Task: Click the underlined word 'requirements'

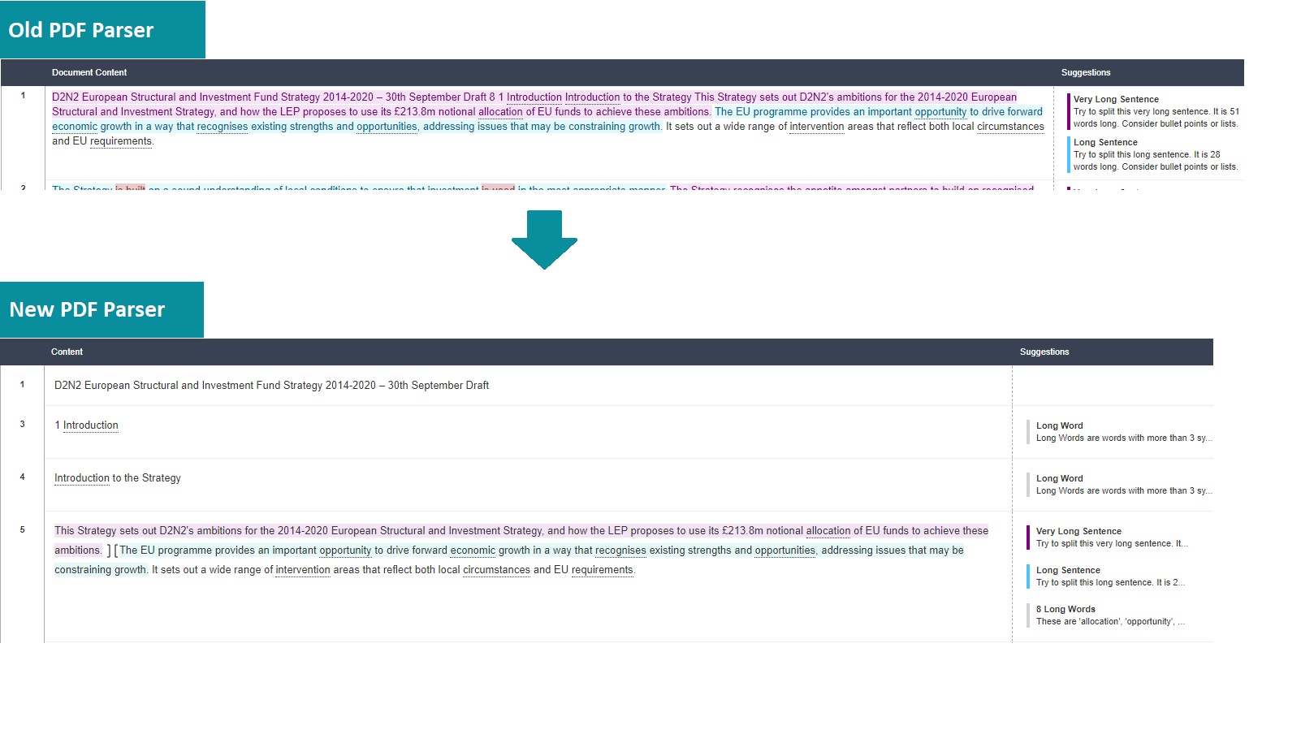Action: [x=602, y=569]
